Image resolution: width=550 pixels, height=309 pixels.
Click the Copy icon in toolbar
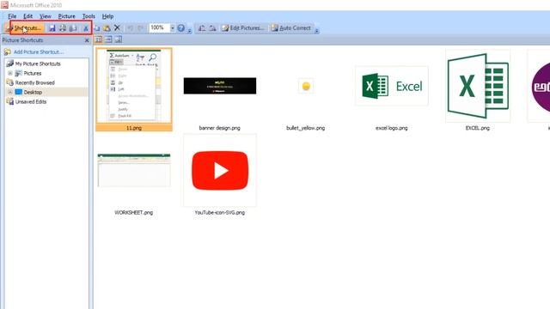(x=97, y=28)
